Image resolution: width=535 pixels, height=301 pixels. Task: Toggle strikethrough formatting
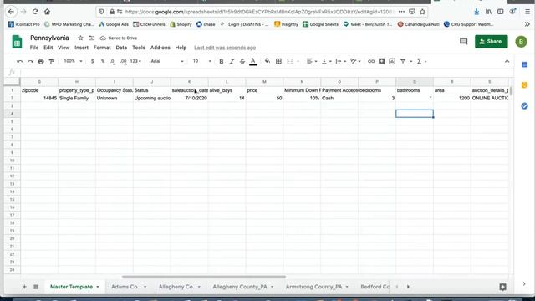[242, 61]
